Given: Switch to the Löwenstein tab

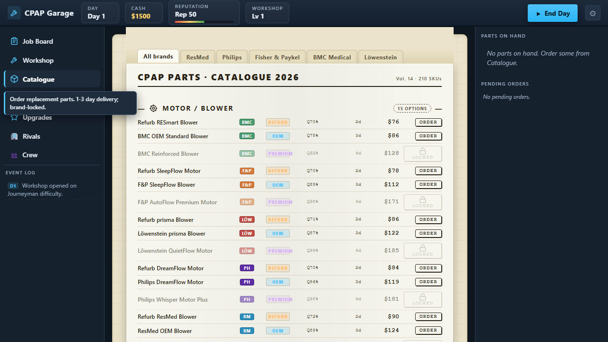Looking at the screenshot, I should (380, 57).
